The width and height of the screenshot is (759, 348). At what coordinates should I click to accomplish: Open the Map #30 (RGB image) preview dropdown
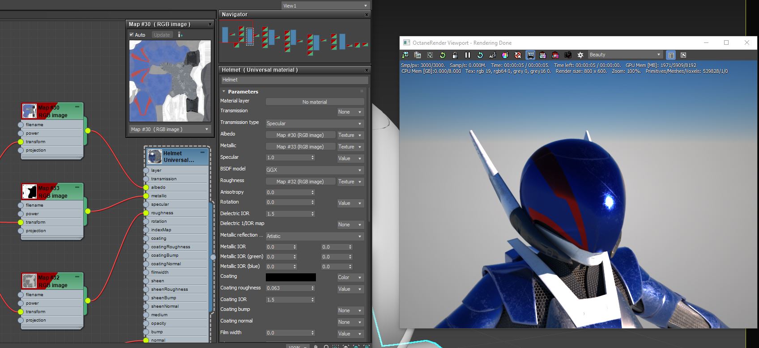pos(170,129)
